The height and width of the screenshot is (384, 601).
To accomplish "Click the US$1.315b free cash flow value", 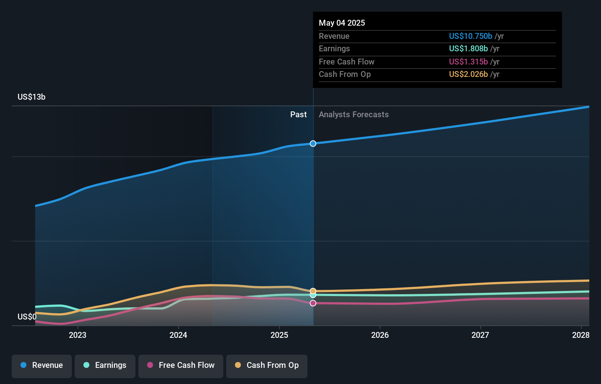I will (468, 62).
